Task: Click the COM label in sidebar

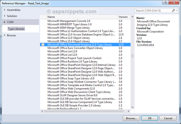Action: point(10,22)
